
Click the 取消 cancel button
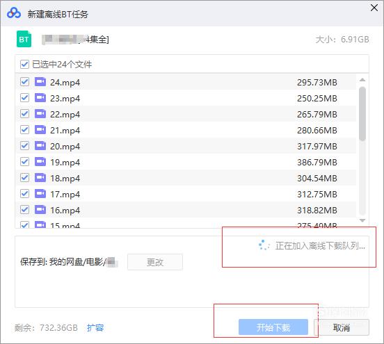pos(342,327)
